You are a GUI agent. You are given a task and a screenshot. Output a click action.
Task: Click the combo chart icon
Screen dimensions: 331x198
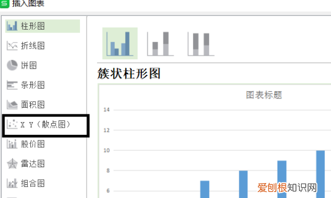12,183
